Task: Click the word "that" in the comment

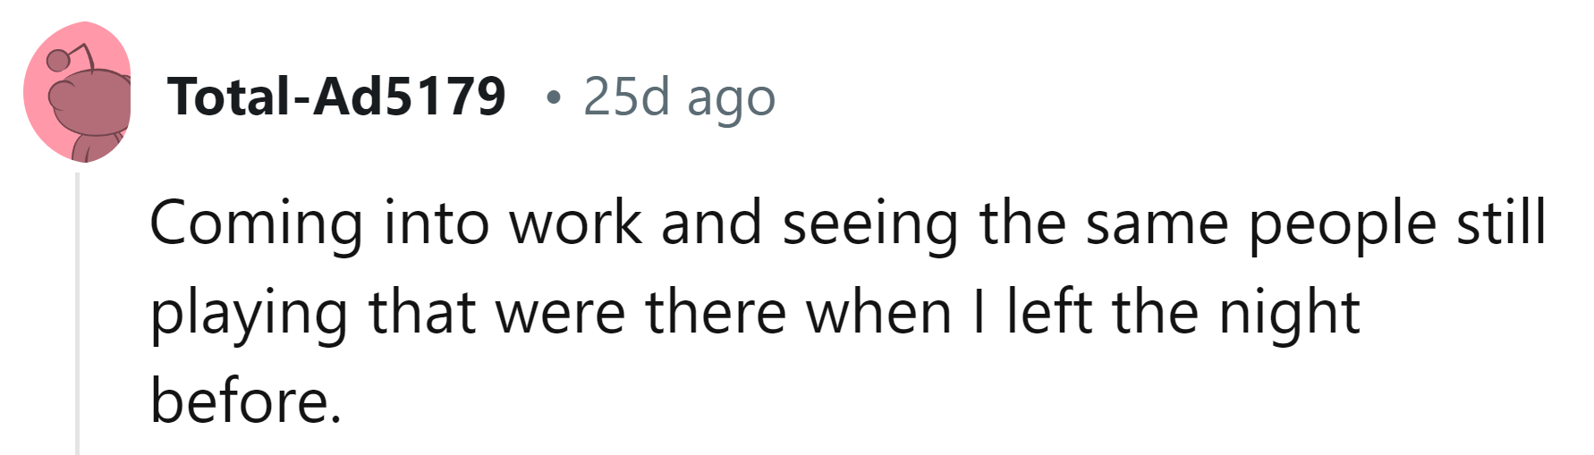Action: (421, 313)
